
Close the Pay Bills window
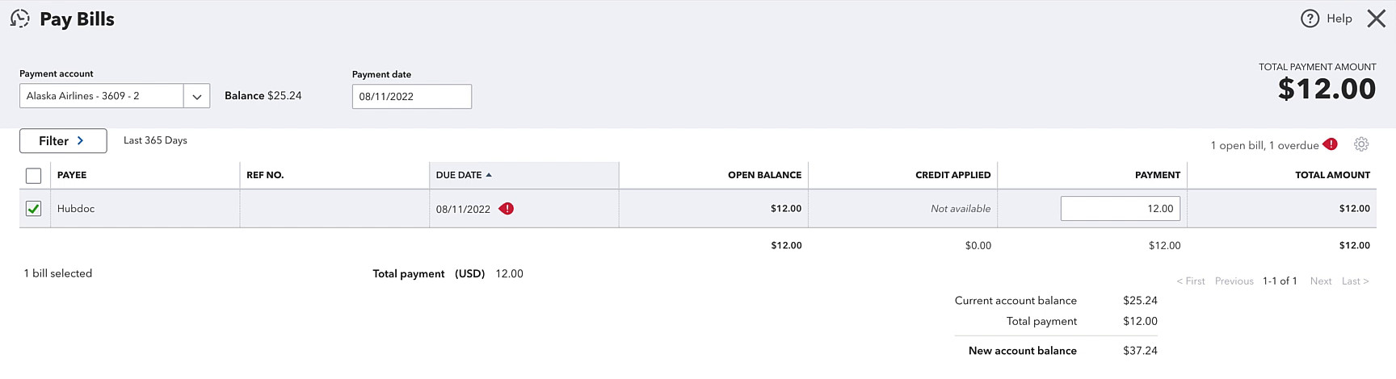point(1377,19)
